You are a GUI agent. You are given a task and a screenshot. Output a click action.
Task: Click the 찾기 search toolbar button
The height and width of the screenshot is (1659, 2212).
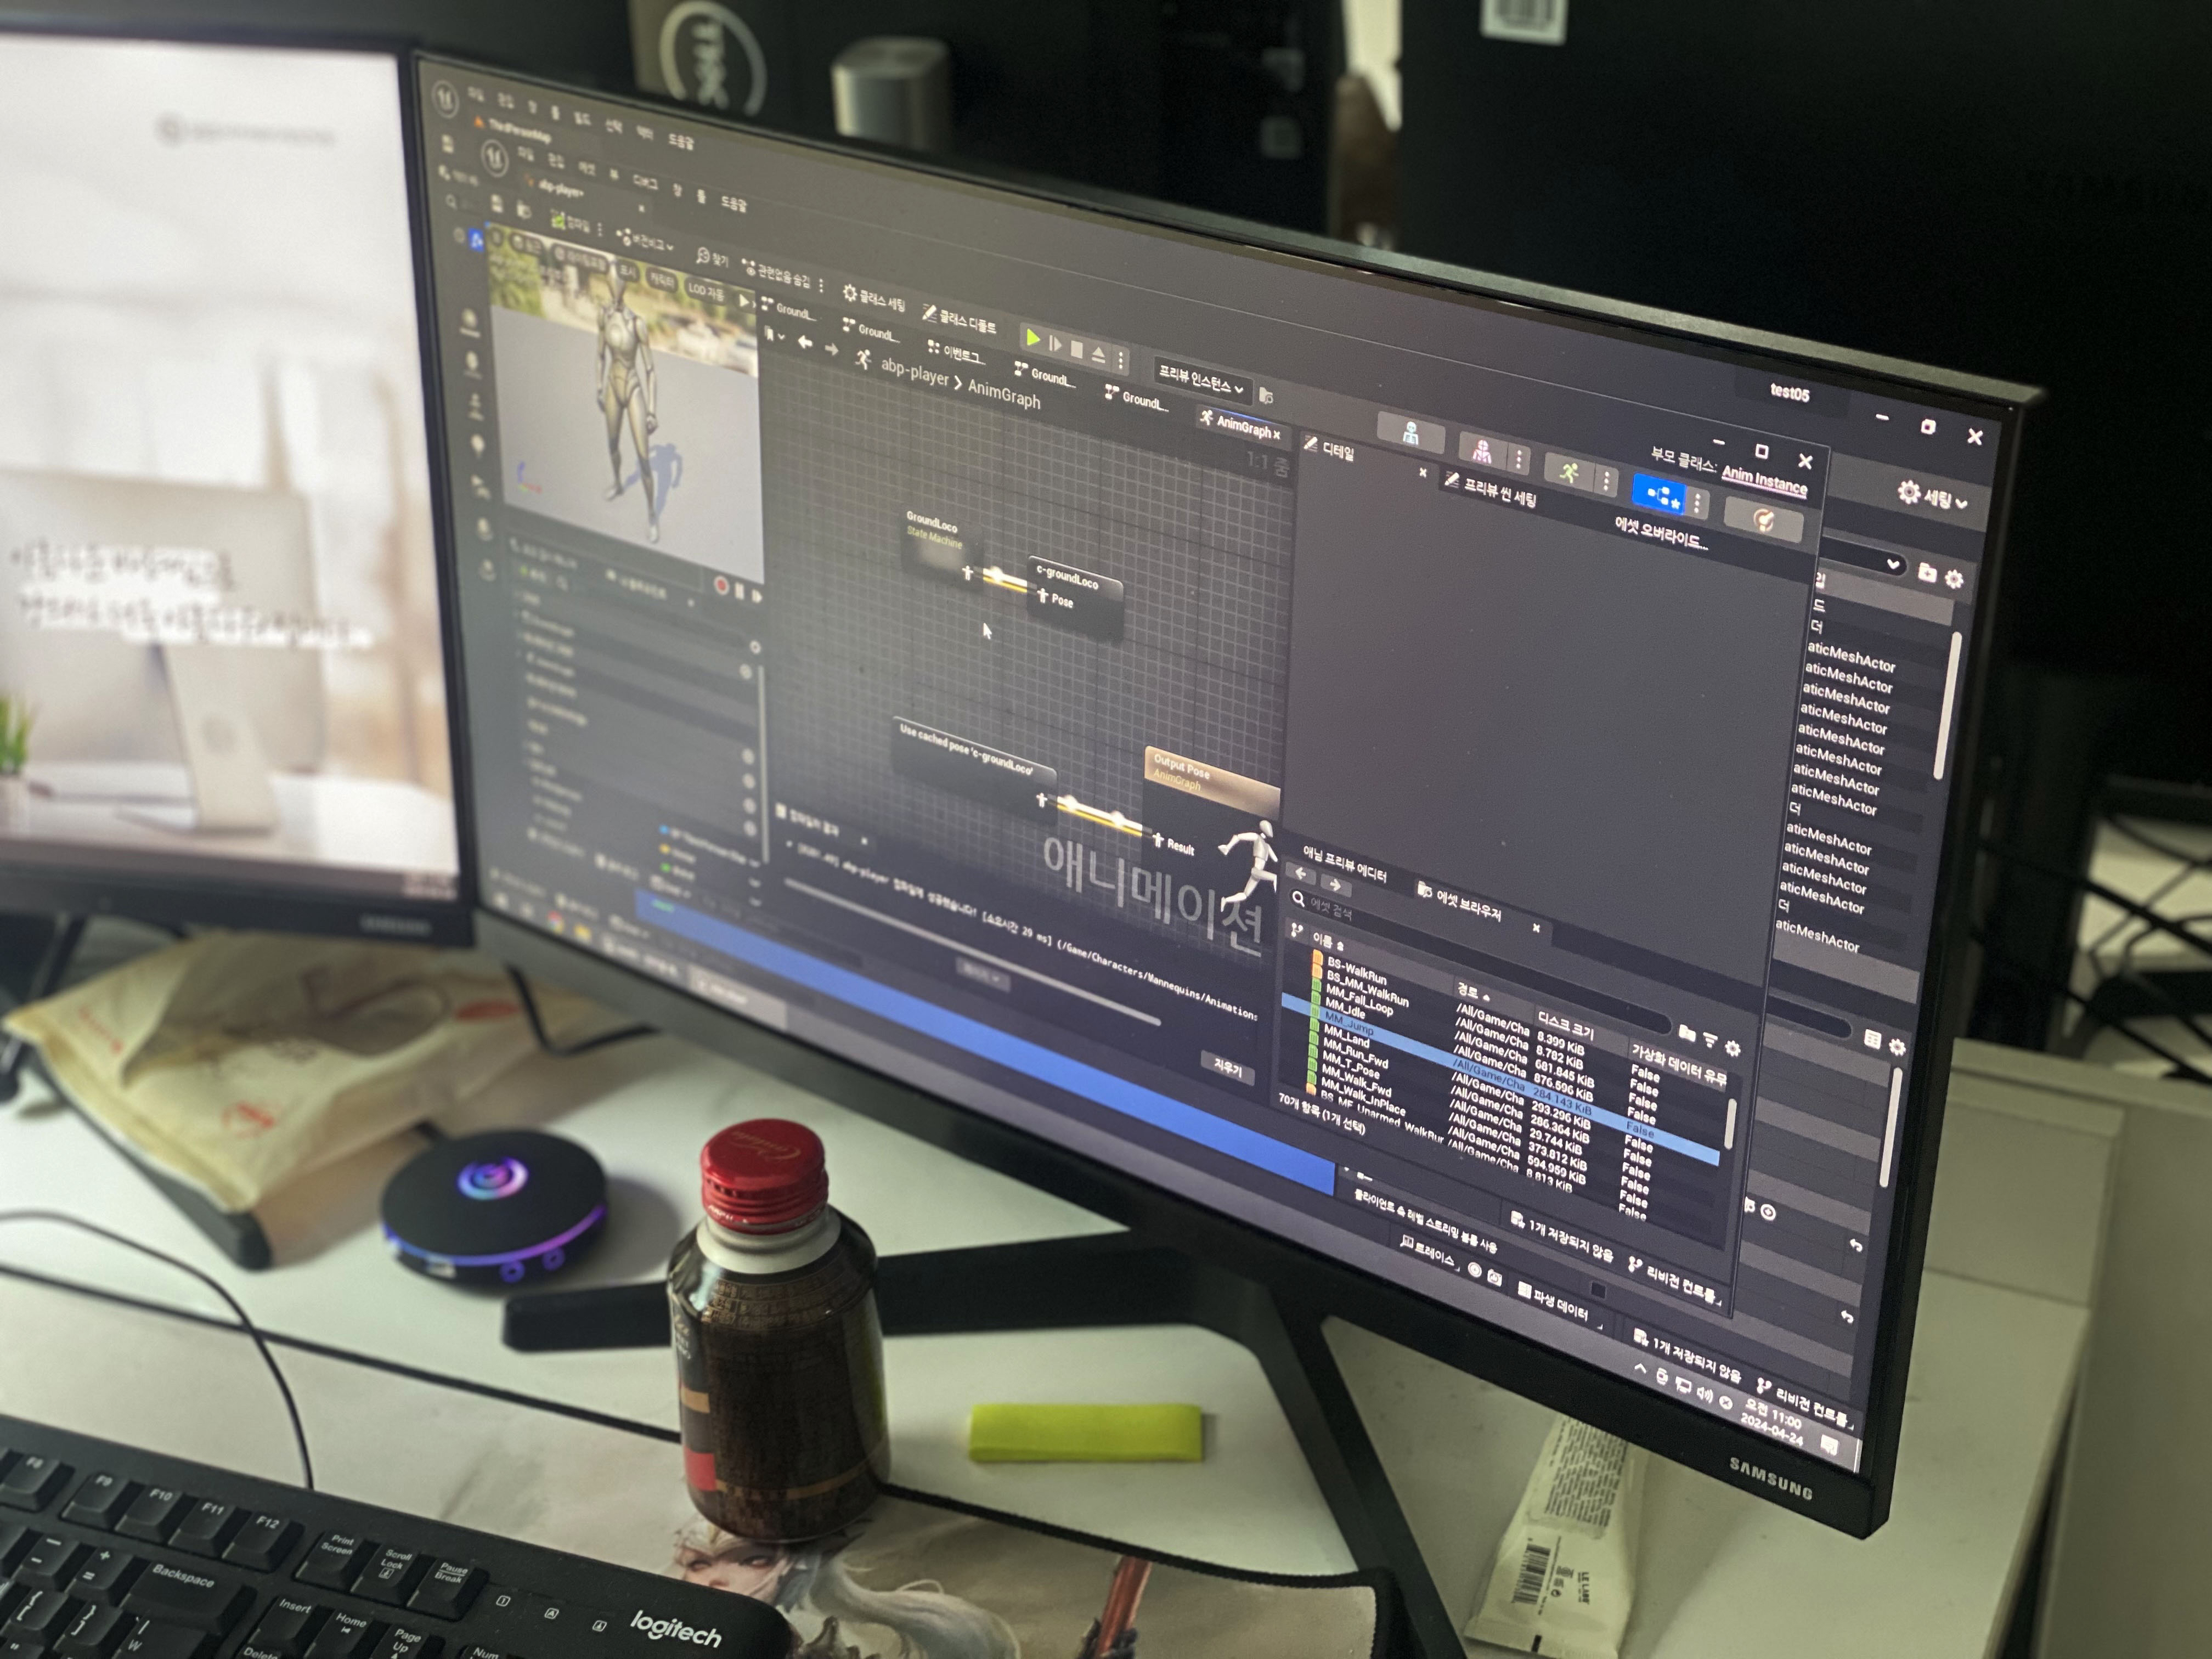coord(714,258)
